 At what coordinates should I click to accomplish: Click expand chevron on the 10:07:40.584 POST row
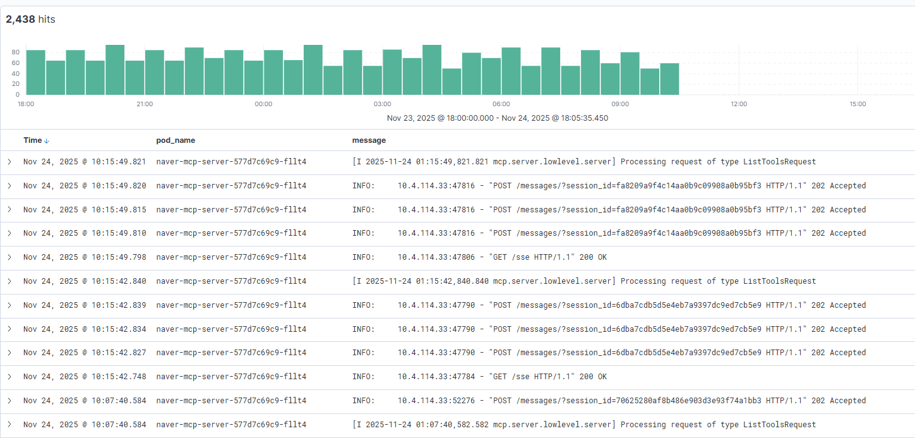[9, 400]
